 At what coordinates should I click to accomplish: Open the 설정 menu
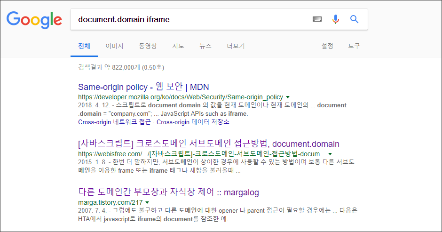(327, 46)
